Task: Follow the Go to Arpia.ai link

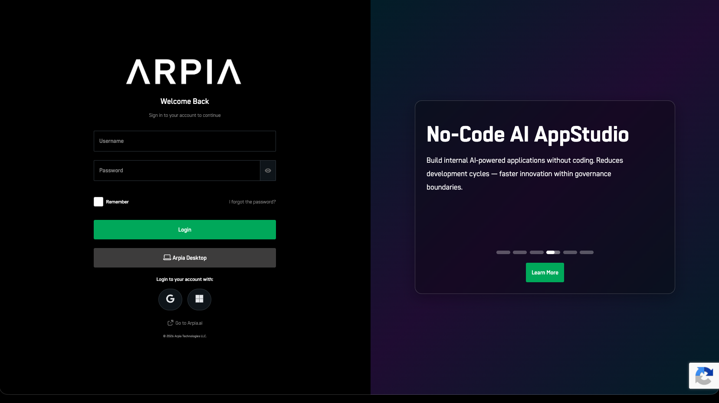Action: point(185,323)
